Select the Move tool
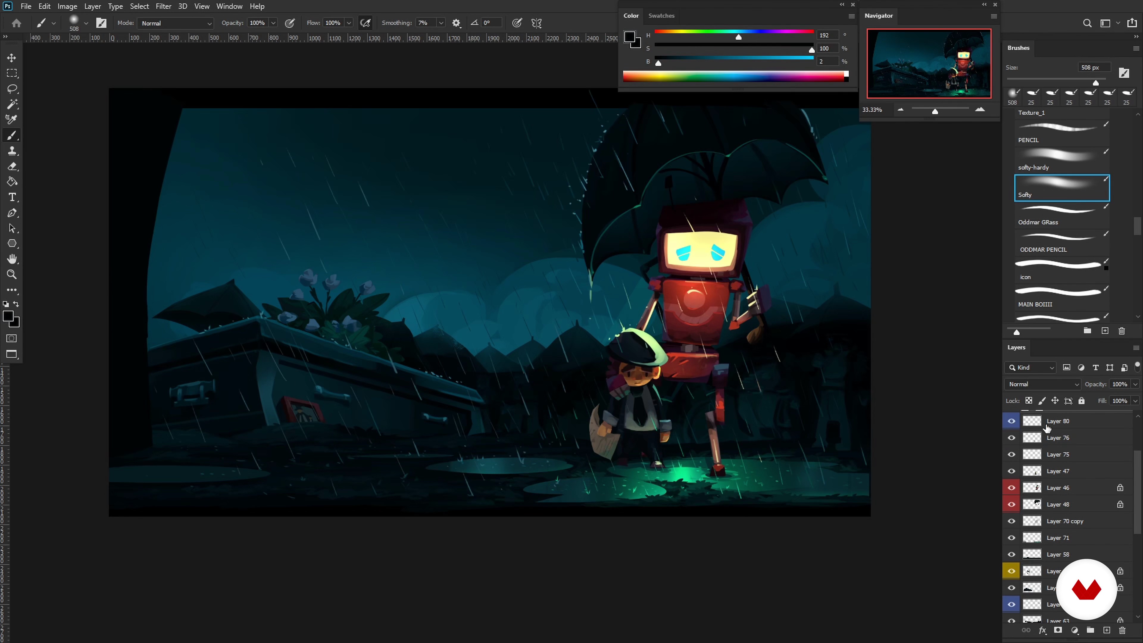The width and height of the screenshot is (1143, 643). pos(12,58)
